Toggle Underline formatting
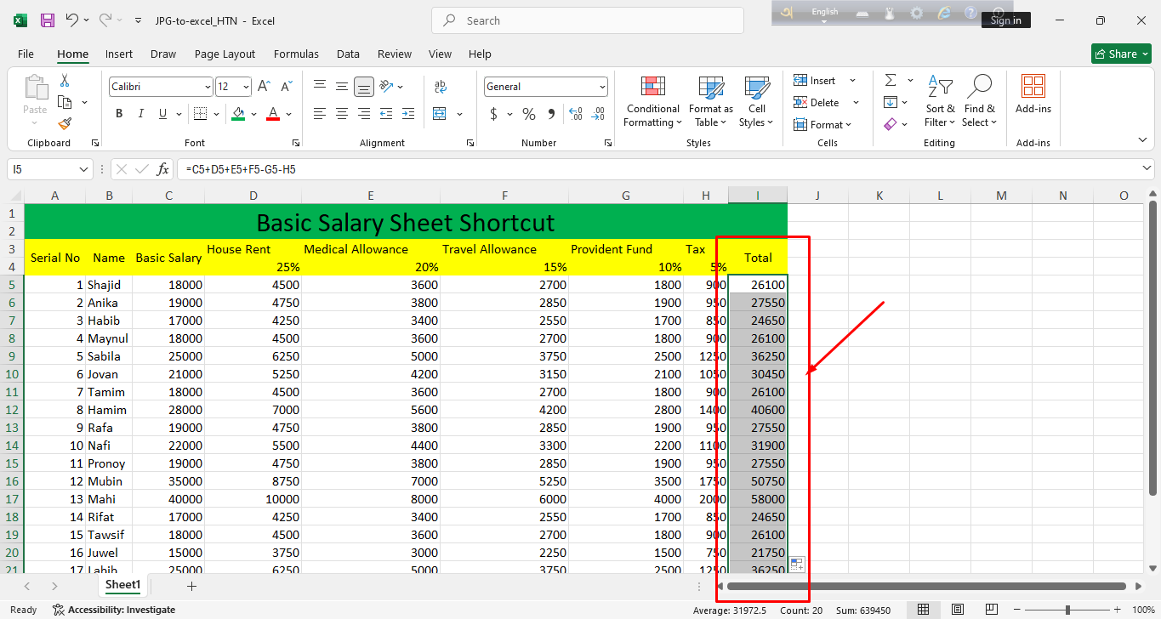 coord(162,114)
